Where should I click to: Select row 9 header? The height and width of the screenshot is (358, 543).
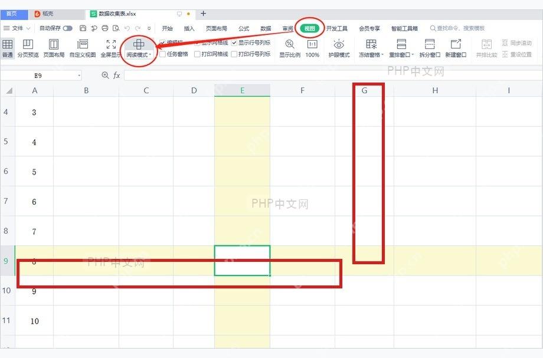coord(6,261)
